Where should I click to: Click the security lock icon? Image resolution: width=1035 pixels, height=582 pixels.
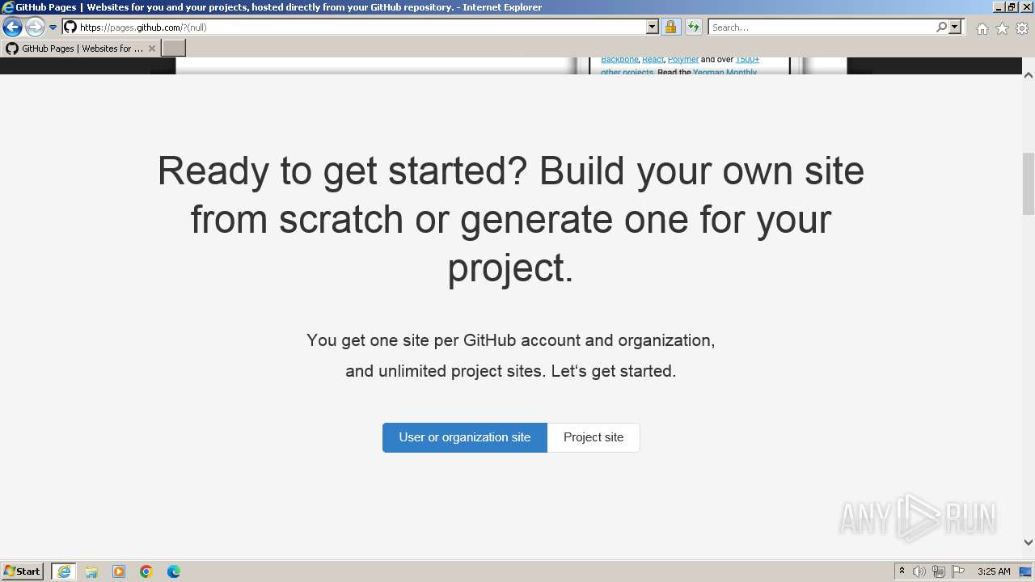click(670, 27)
